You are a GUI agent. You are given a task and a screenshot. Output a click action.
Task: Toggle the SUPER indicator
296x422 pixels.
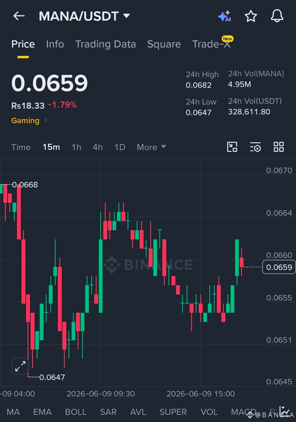173,412
